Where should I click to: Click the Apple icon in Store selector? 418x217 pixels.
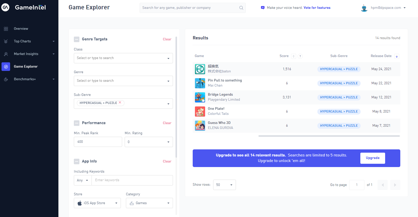pos(80,203)
